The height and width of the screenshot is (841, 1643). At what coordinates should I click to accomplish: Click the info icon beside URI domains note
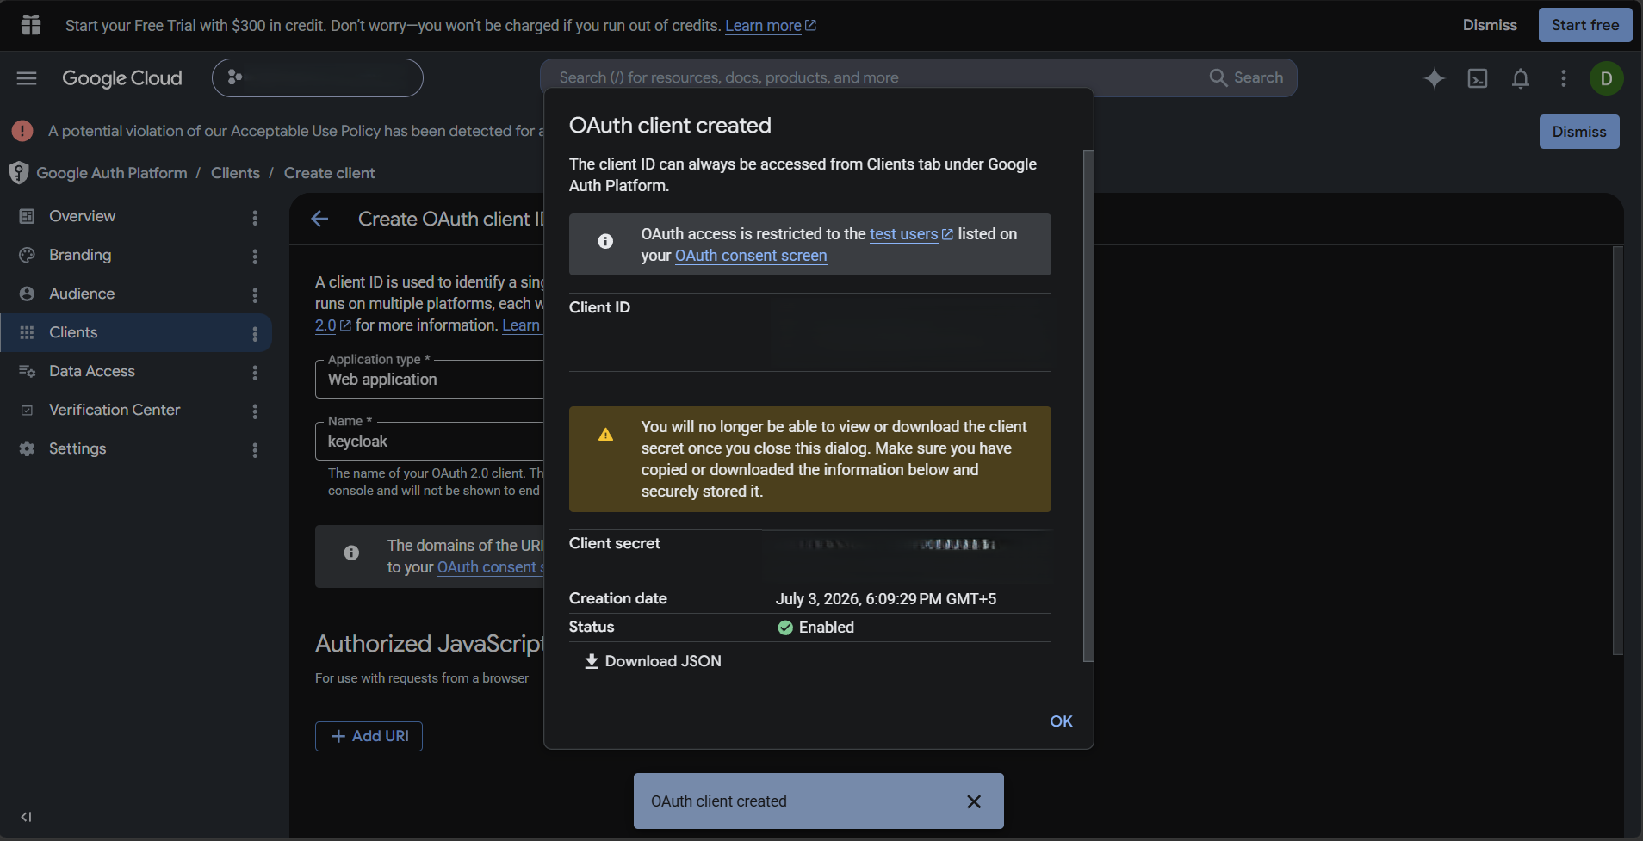tap(351, 553)
